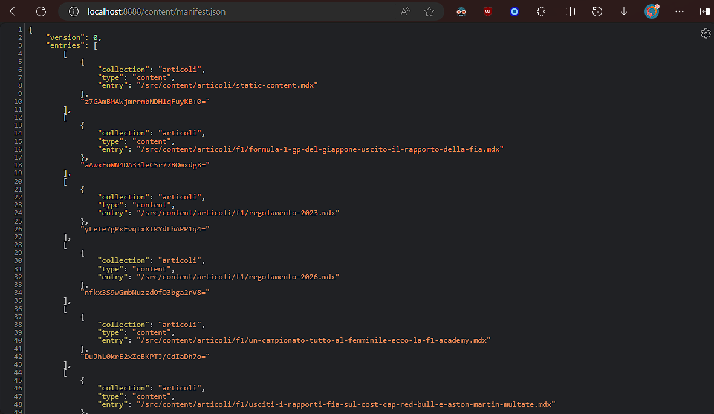Click "type": "content" on line 7
This screenshot has height=414, width=714.
[136, 77]
